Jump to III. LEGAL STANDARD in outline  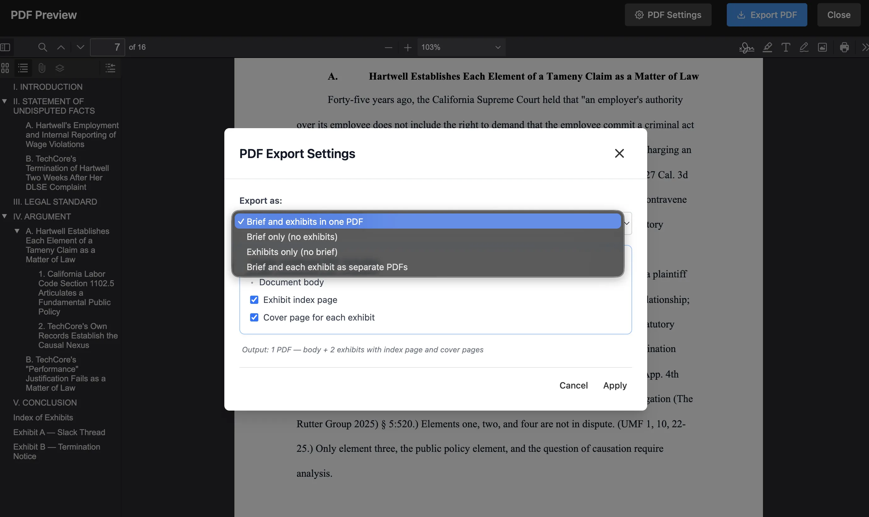tap(55, 202)
